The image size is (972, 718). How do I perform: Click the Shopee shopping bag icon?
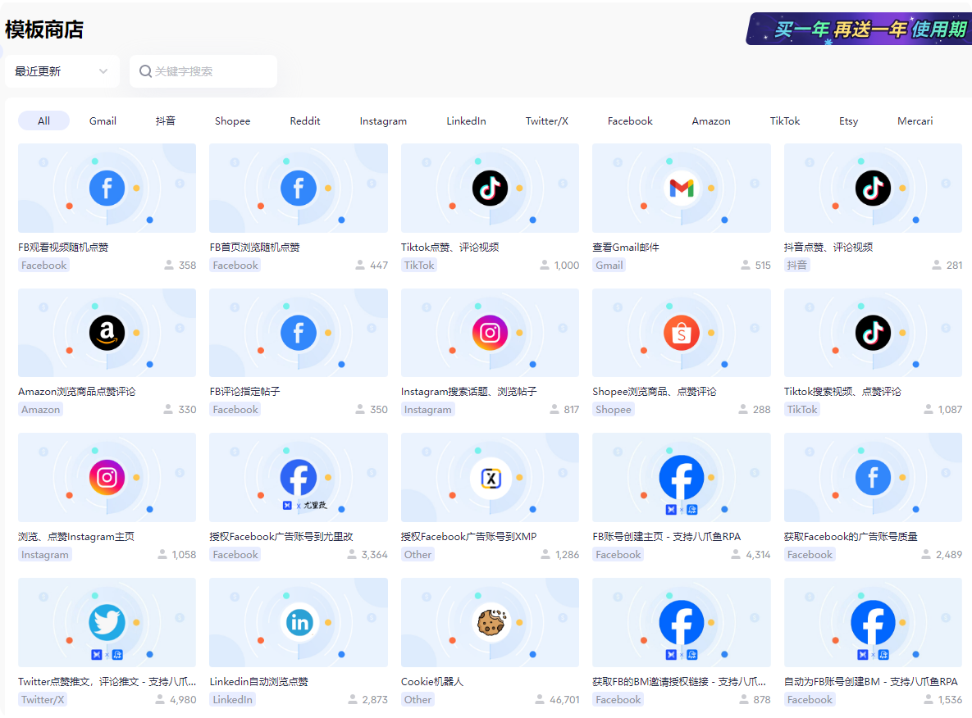[681, 333]
